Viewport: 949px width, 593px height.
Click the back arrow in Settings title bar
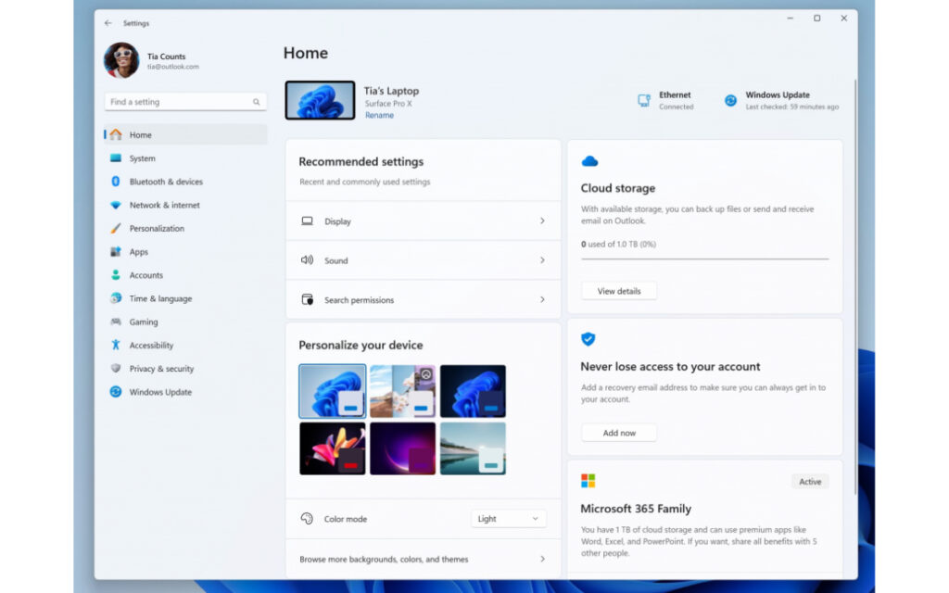[x=108, y=23]
